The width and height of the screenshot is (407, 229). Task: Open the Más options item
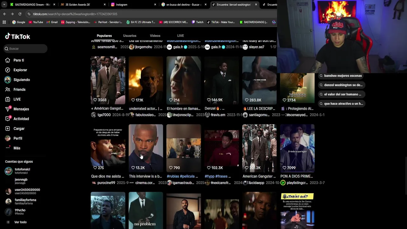(x=13, y=148)
